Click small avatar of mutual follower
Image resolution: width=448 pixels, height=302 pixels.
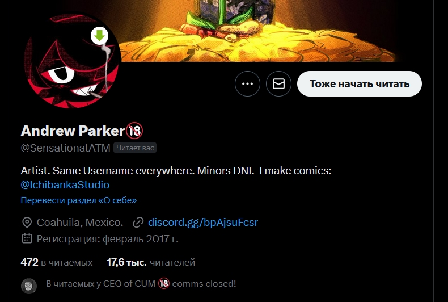coord(29,286)
